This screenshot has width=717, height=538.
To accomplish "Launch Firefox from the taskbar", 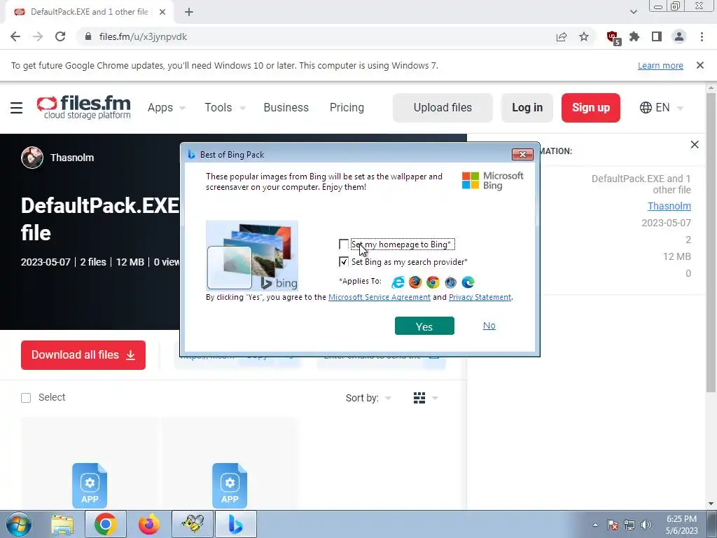I will [x=149, y=524].
